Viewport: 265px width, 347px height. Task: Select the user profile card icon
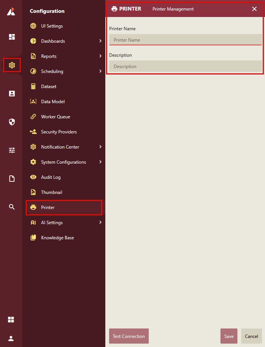pyautogui.click(x=12, y=93)
